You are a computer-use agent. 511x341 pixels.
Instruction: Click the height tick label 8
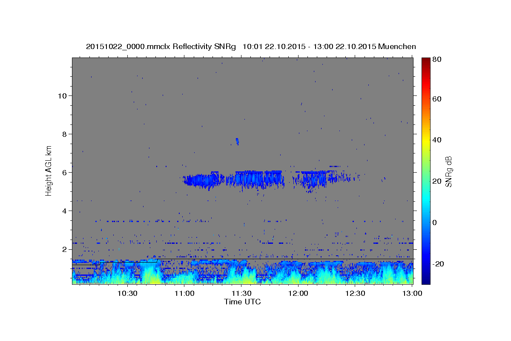pyautogui.click(x=64, y=134)
